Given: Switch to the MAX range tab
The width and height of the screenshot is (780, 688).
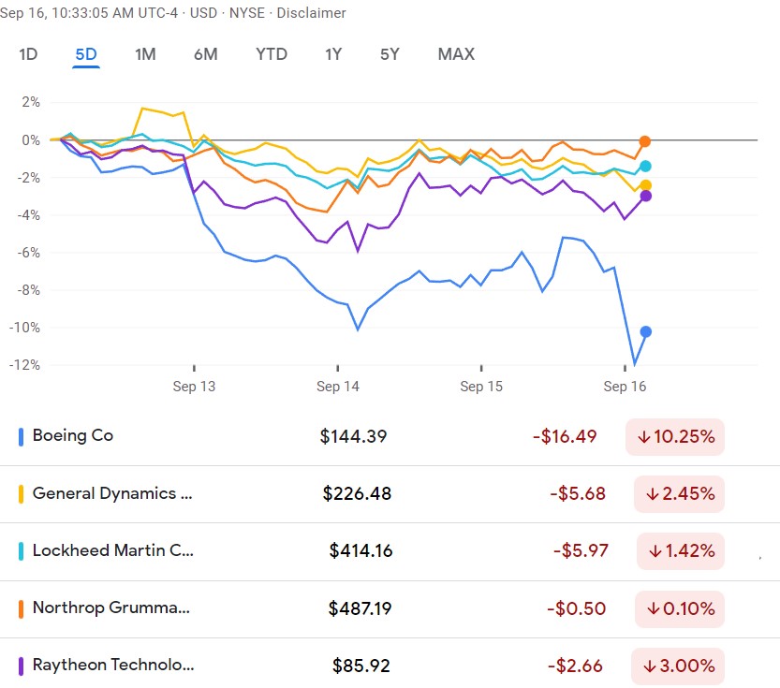Looking at the screenshot, I should [456, 54].
